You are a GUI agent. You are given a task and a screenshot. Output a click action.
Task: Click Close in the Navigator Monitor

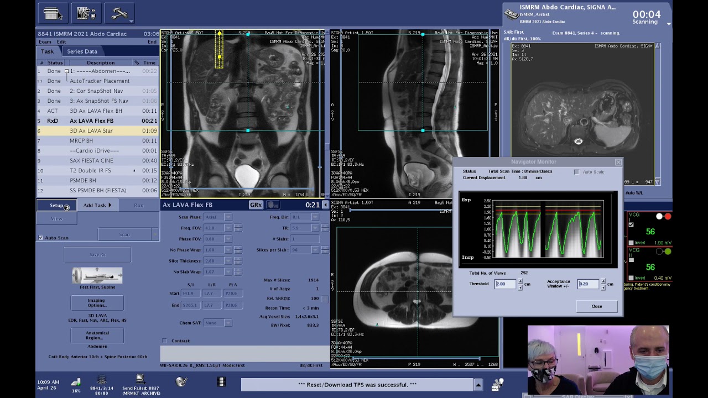[x=596, y=306]
